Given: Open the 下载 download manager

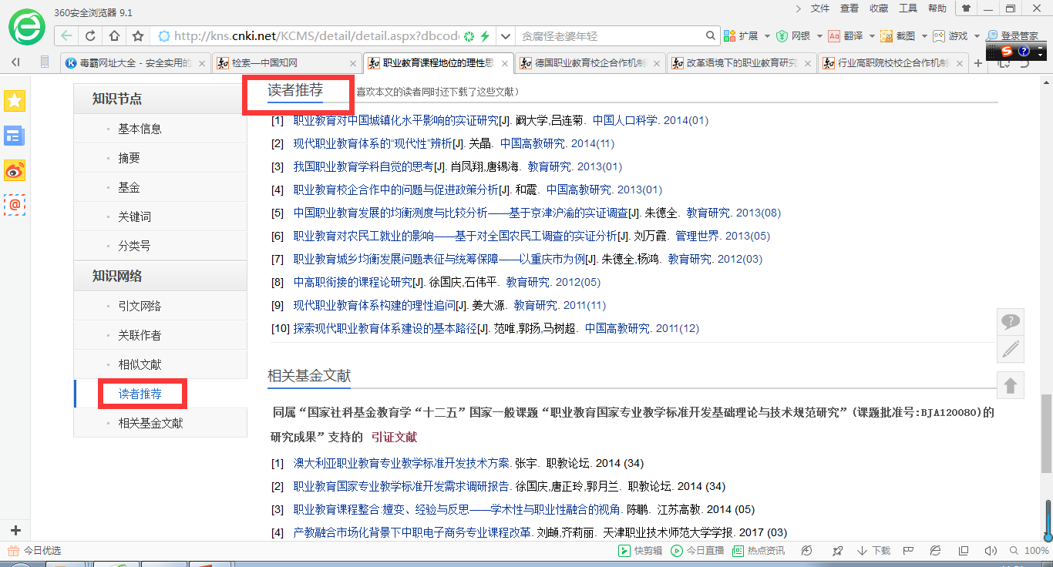Looking at the screenshot, I should coord(875,550).
